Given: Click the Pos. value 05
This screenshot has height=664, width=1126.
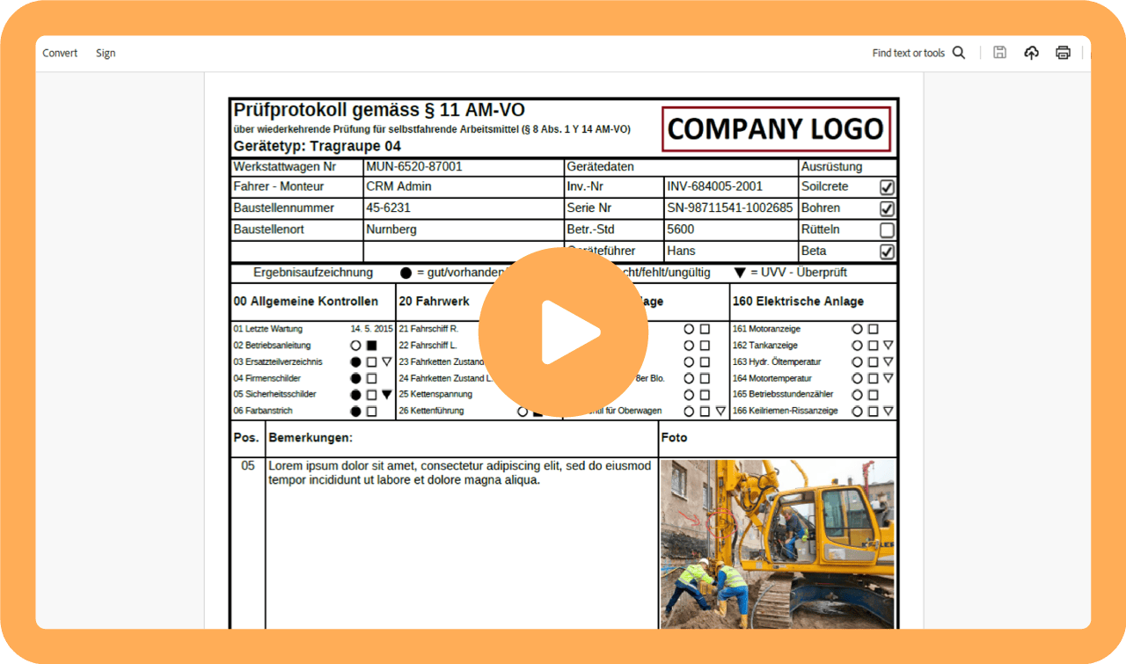Looking at the screenshot, I should [248, 466].
